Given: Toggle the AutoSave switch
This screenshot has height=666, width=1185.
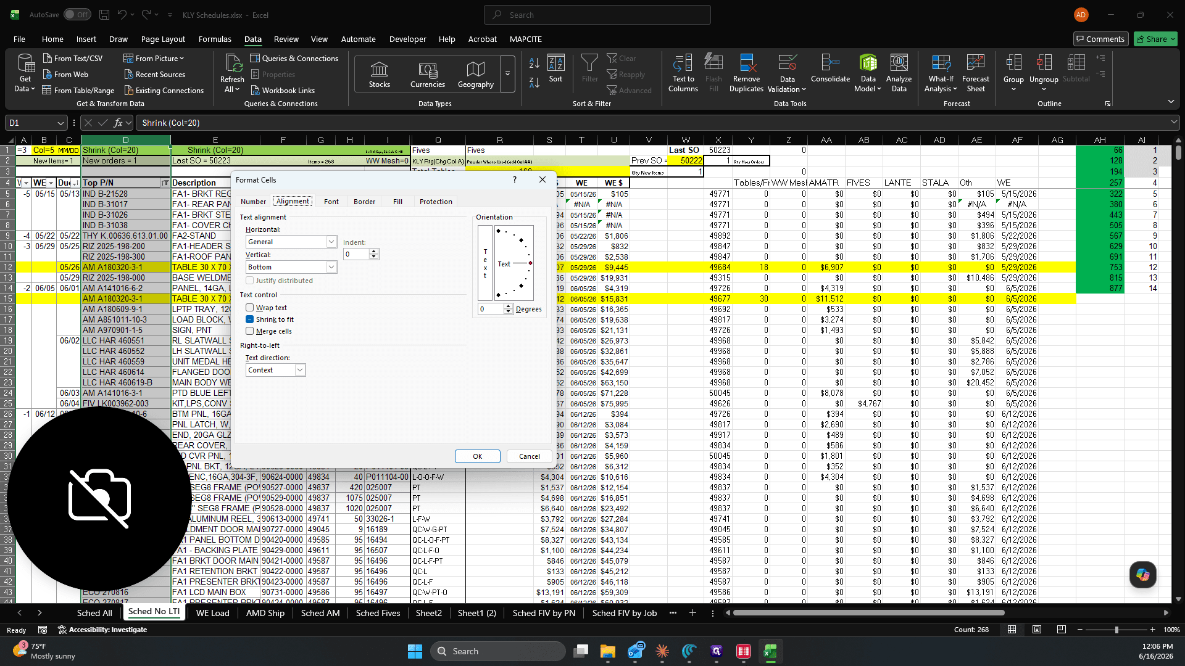Looking at the screenshot, I should coord(77,15).
